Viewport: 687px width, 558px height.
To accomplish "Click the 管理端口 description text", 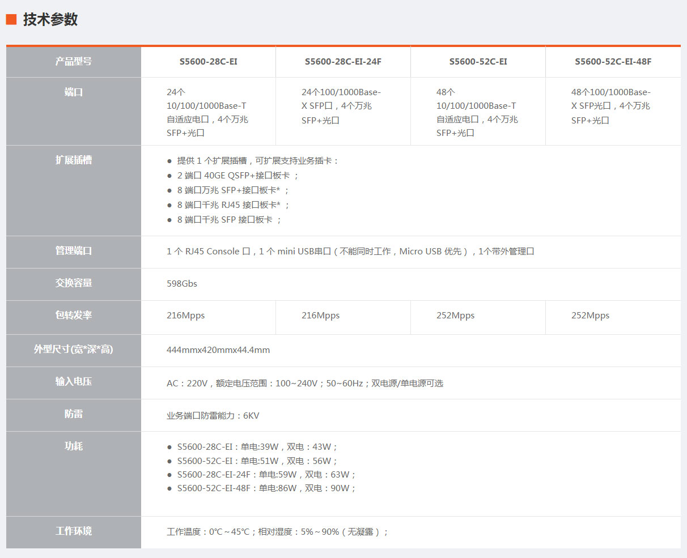I will tap(350, 252).
